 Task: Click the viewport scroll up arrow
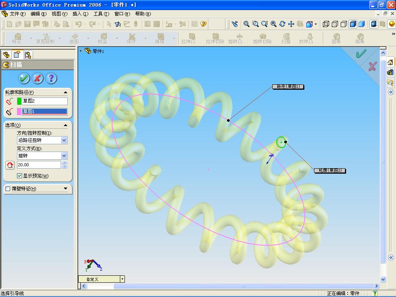coord(383,53)
